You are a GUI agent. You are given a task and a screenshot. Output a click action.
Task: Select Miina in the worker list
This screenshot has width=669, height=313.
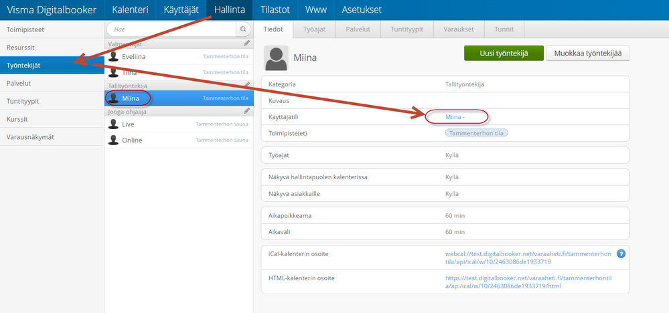[x=179, y=98]
